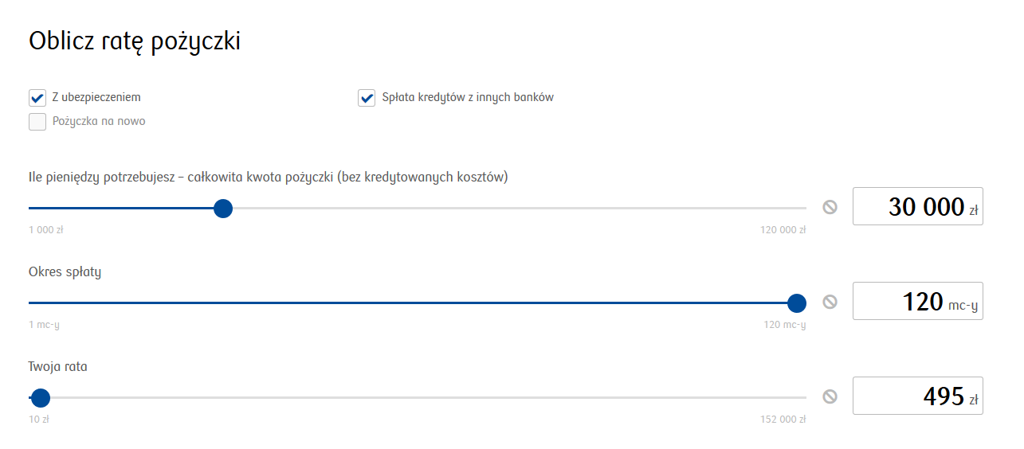This screenshot has height=449, width=1024.
Task: Enable the Pożyczka na nowo checkbox
Action: 37,122
